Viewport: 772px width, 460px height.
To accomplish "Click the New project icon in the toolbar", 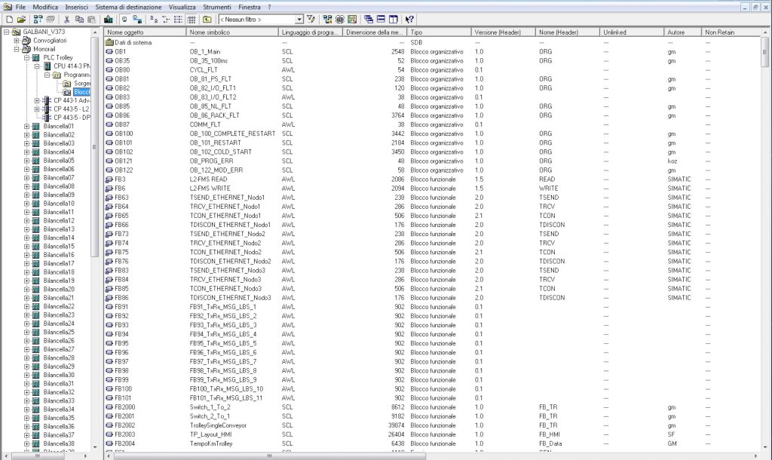I will [9, 19].
